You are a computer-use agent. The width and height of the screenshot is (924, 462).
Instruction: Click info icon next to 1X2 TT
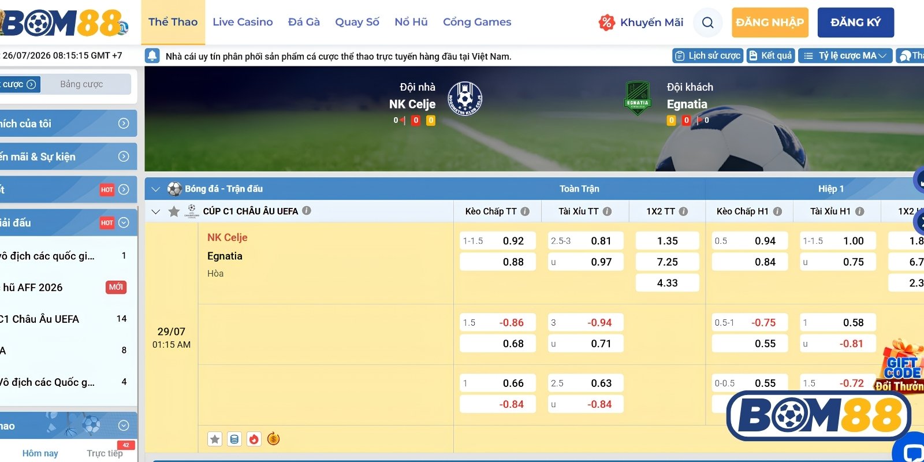click(683, 211)
